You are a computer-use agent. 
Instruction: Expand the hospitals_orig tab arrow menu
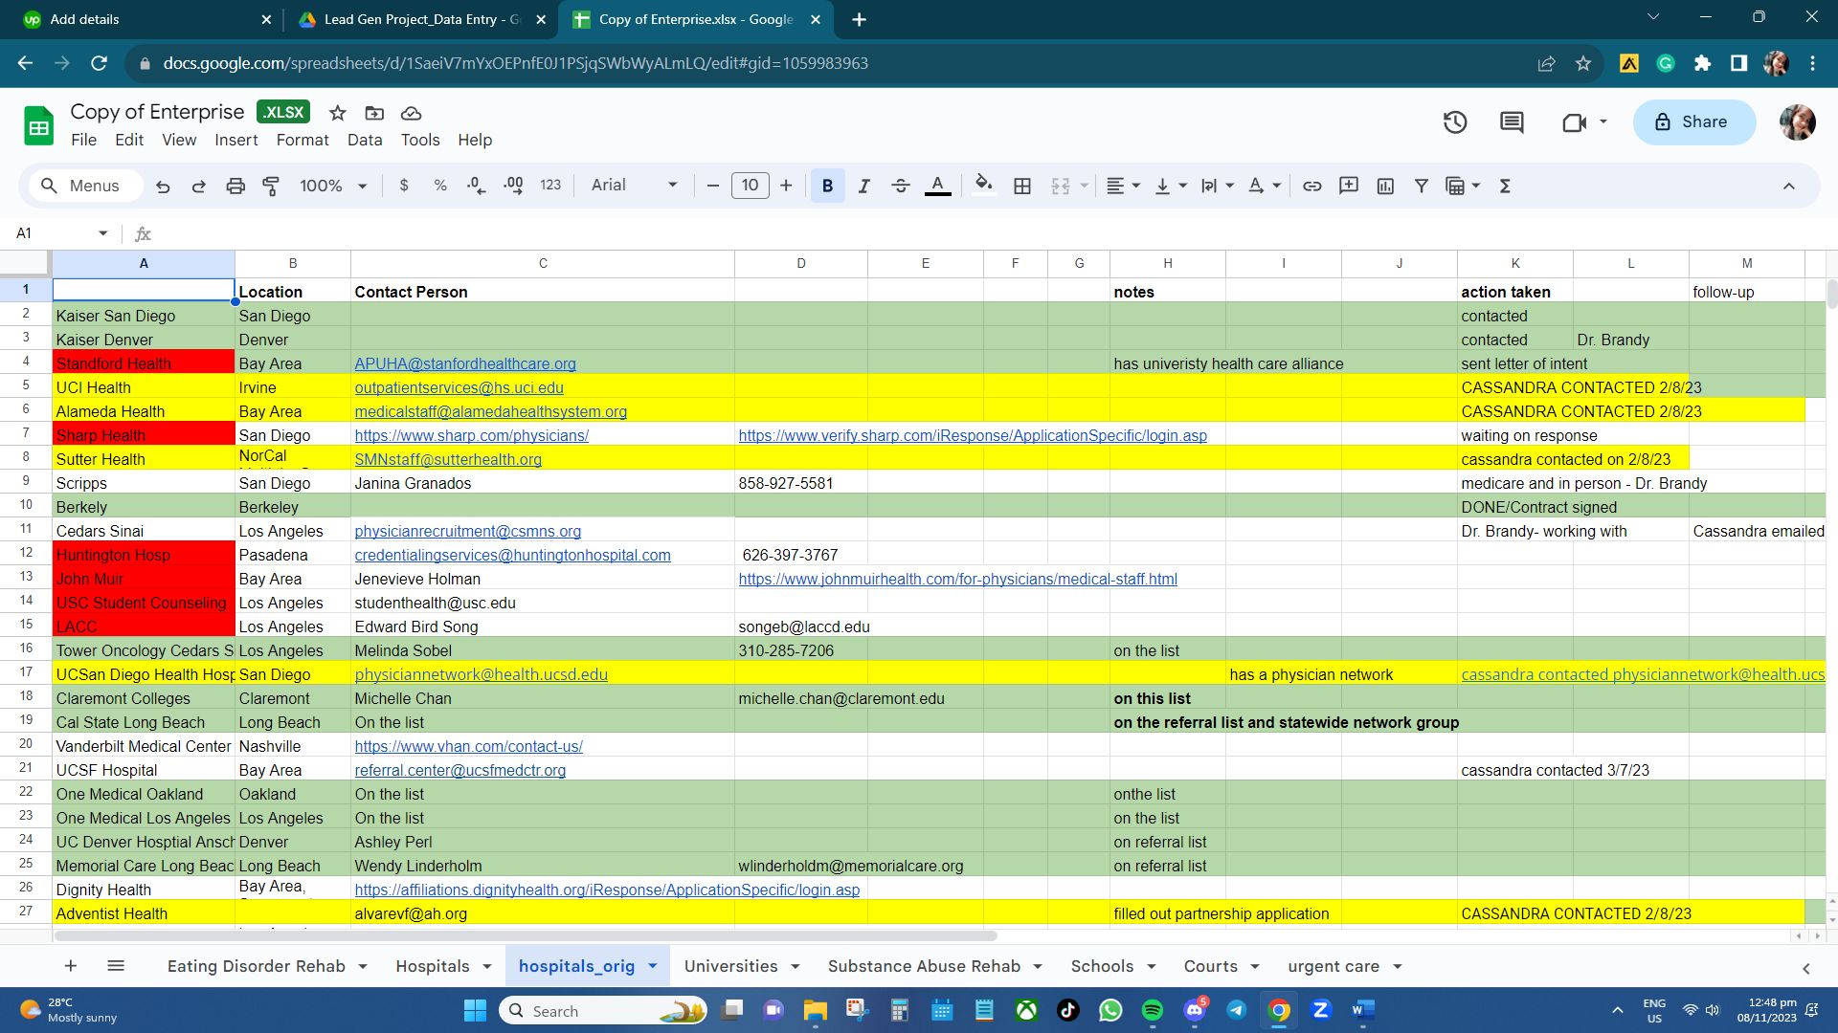coord(653,966)
